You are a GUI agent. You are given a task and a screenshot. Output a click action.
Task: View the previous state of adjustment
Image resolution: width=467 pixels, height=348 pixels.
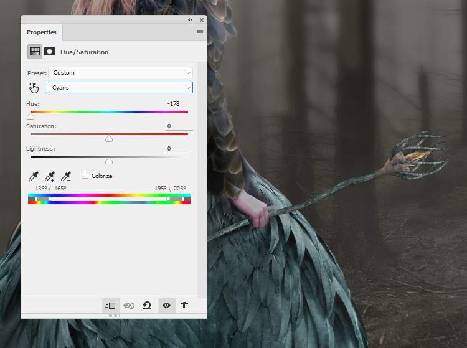point(129,306)
